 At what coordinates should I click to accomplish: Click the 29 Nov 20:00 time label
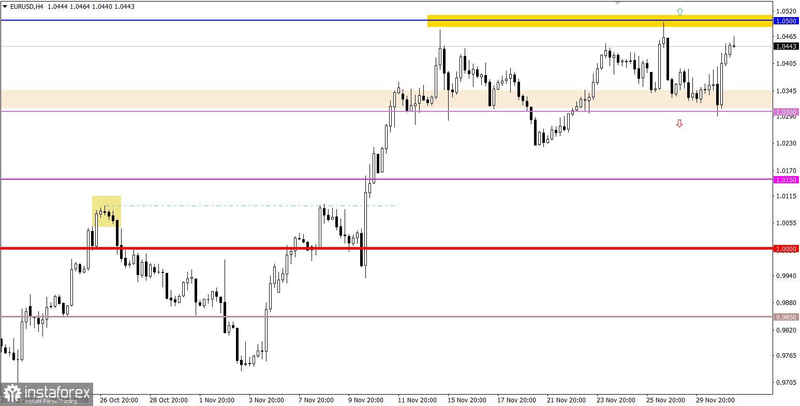coord(715,400)
